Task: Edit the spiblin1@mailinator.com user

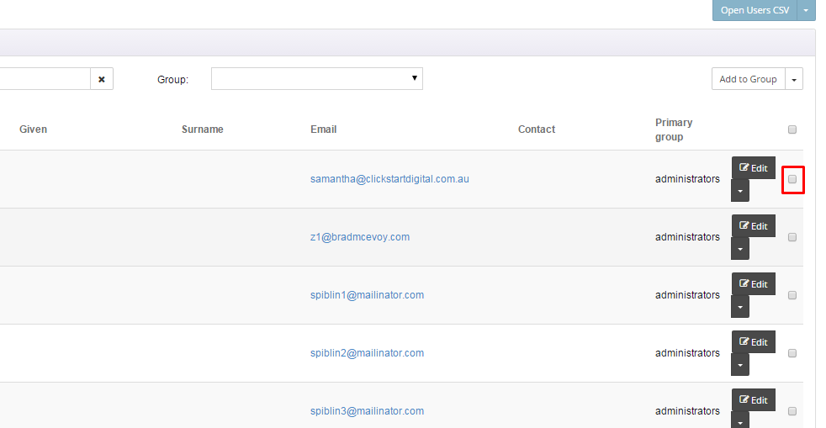Action: pyautogui.click(x=754, y=283)
